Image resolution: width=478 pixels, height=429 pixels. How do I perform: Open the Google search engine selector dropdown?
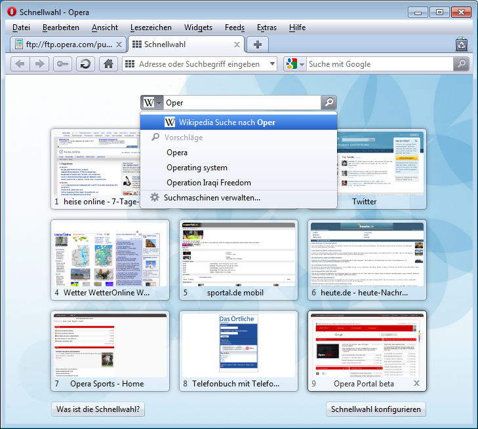click(x=295, y=64)
